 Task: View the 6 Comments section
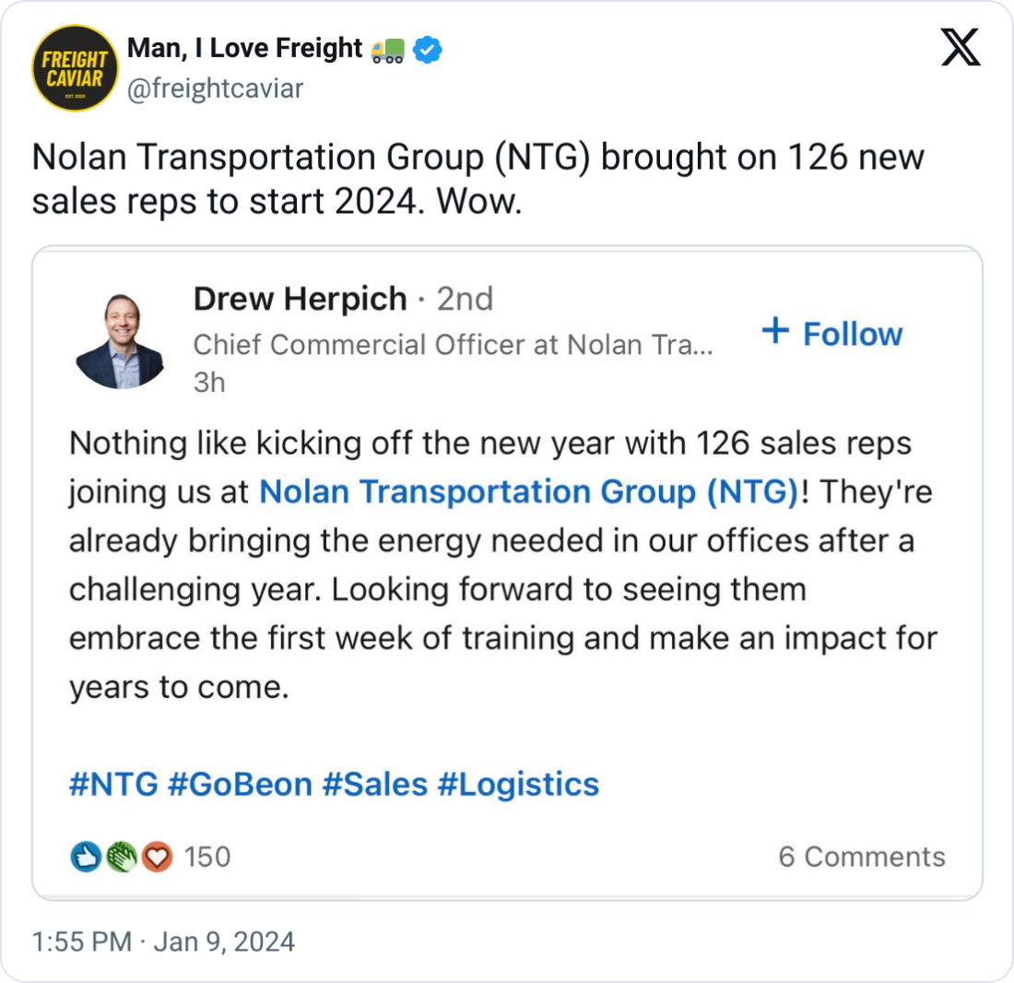click(864, 856)
